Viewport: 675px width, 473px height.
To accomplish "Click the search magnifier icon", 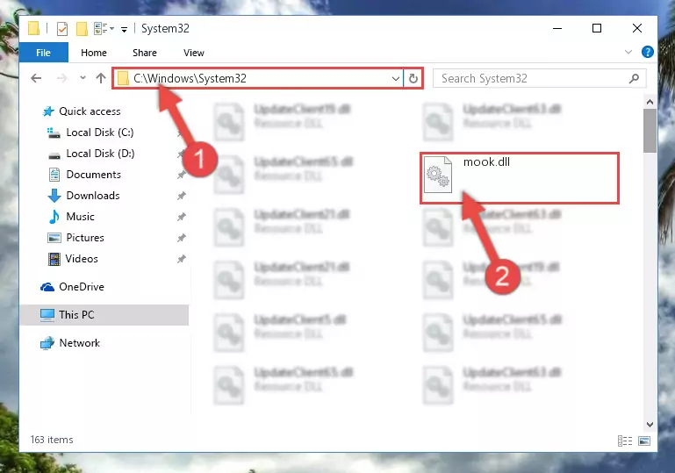I will 634,78.
